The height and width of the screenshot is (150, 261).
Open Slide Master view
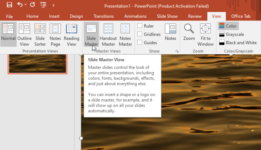coord(91,34)
